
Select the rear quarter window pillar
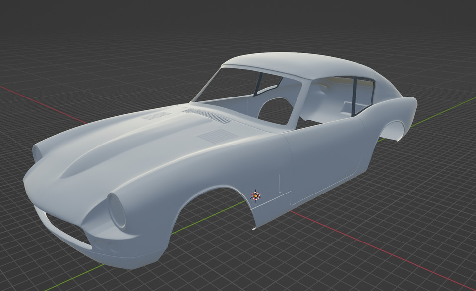pos(355,97)
